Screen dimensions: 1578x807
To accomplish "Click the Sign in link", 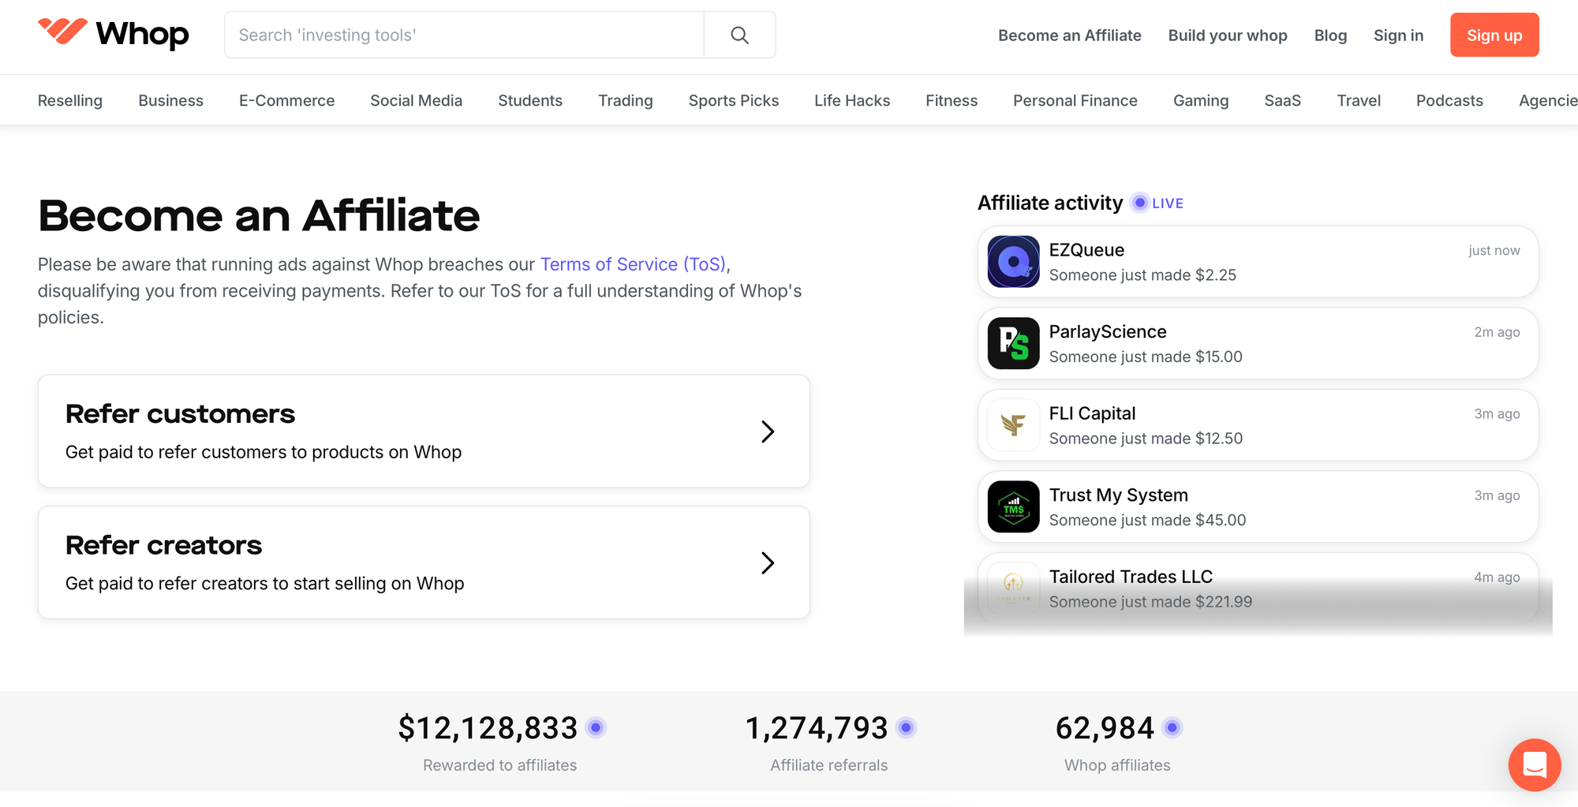I will pos(1398,35).
